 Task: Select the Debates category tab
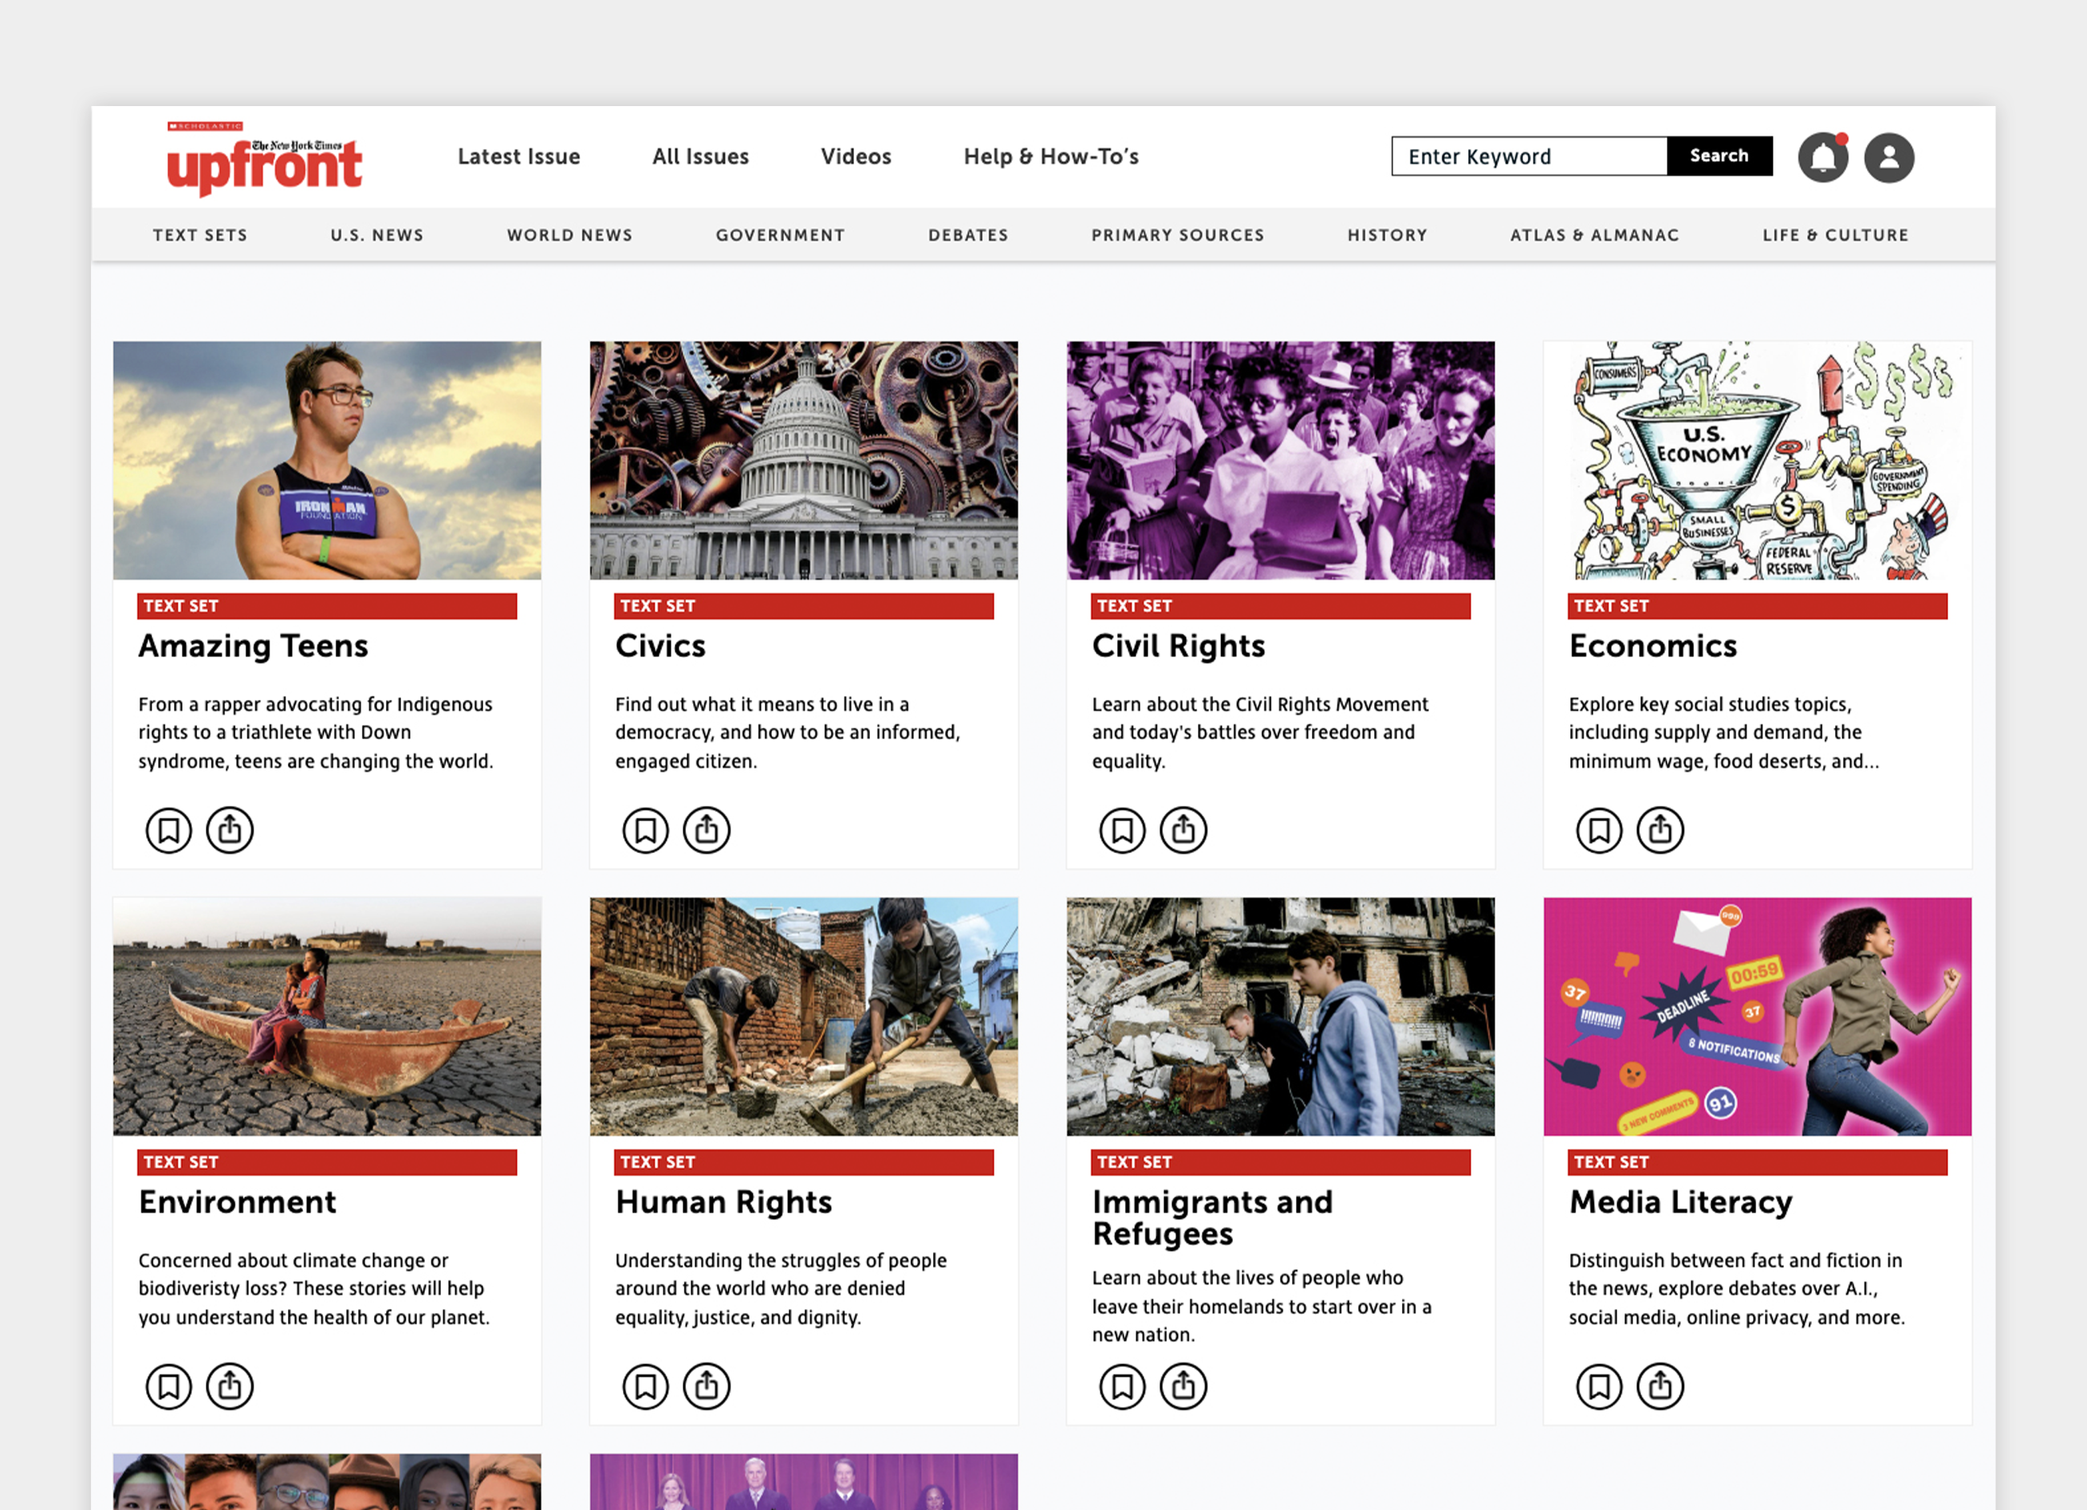pyautogui.click(x=968, y=234)
